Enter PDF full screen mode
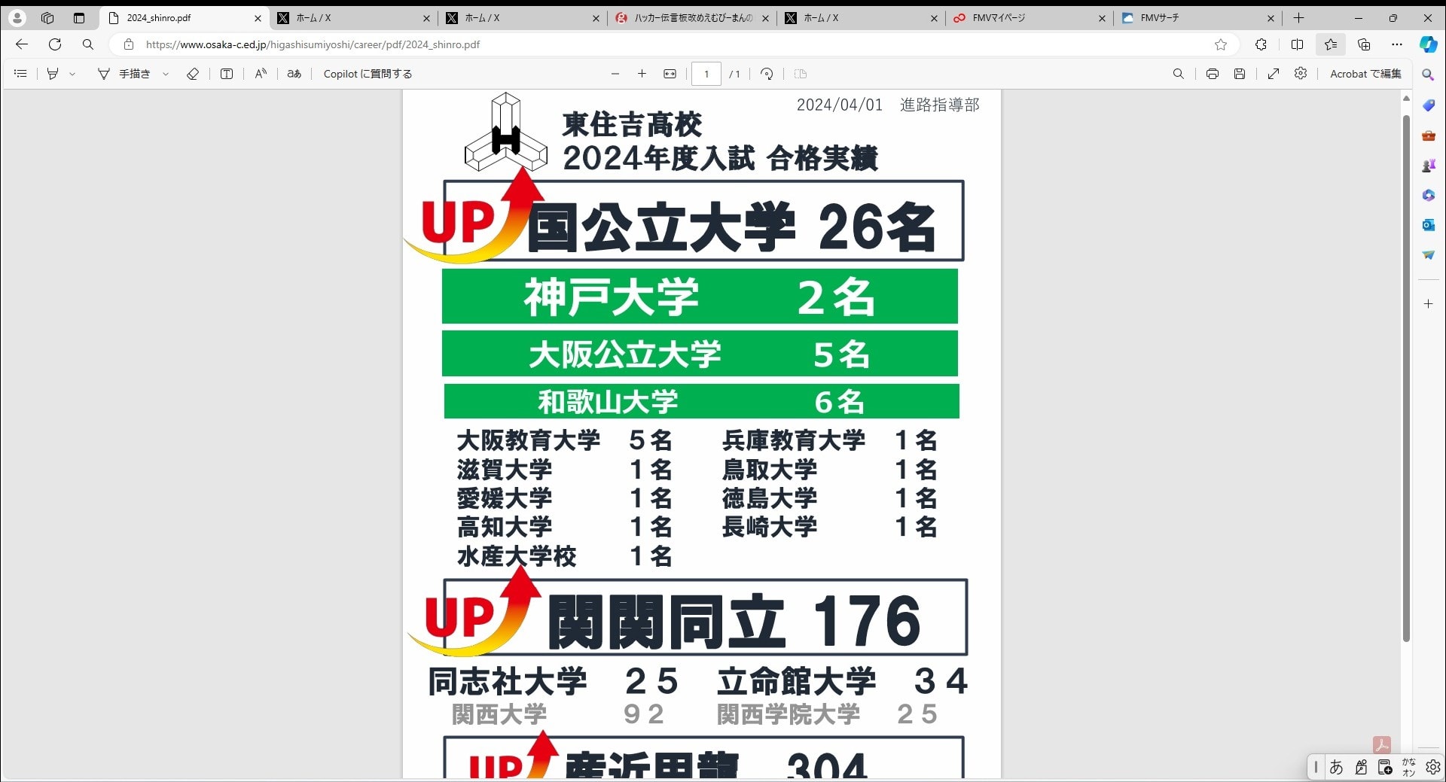This screenshot has height=782, width=1446. click(x=1274, y=74)
